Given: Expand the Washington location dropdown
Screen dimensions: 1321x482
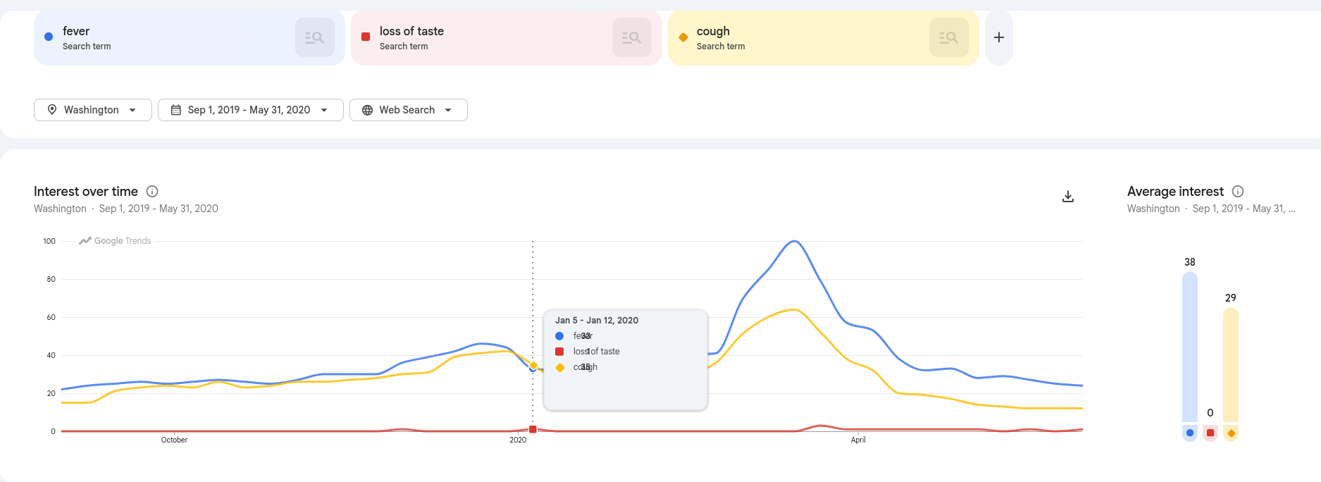Looking at the screenshot, I should click(x=93, y=110).
